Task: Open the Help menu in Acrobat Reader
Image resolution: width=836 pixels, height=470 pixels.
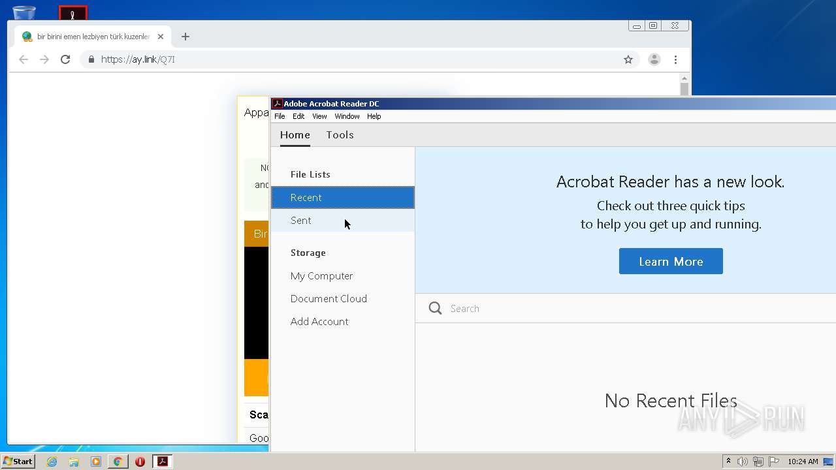Action: [374, 116]
